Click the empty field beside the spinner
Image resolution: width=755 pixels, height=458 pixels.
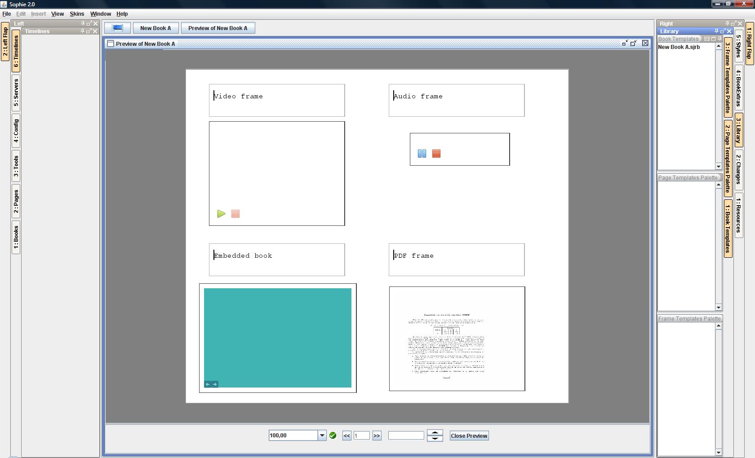click(406, 436)
